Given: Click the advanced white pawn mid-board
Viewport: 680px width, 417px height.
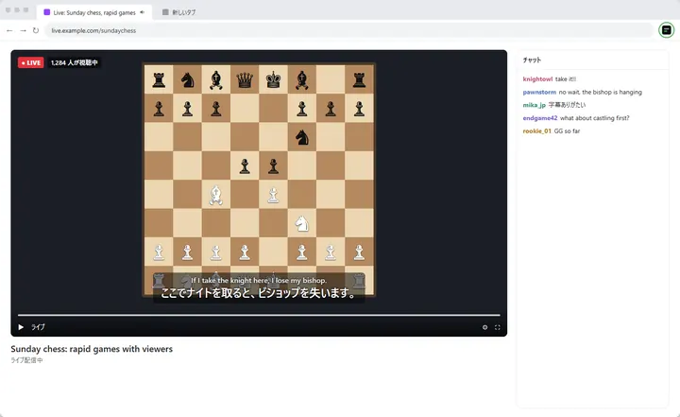Looking at the screenshot, I should click(273, 195).
